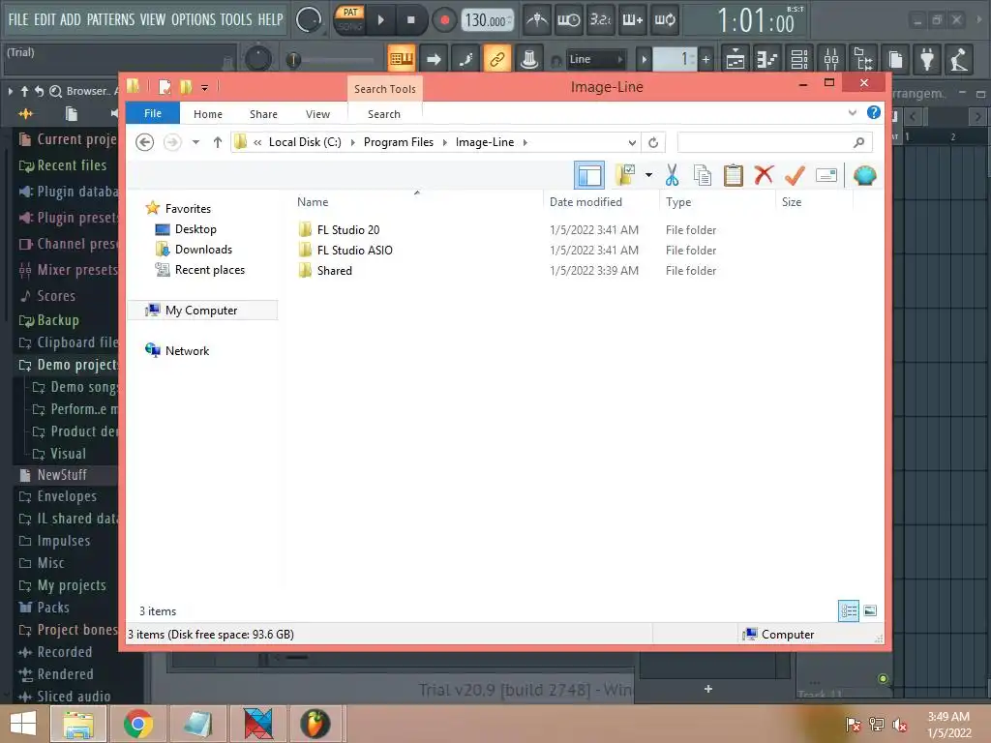Image resolution: width=991 pixels, height=743 pixels.
Task: Expand the address bar history dropdown
Action: (x=632, y=142)
